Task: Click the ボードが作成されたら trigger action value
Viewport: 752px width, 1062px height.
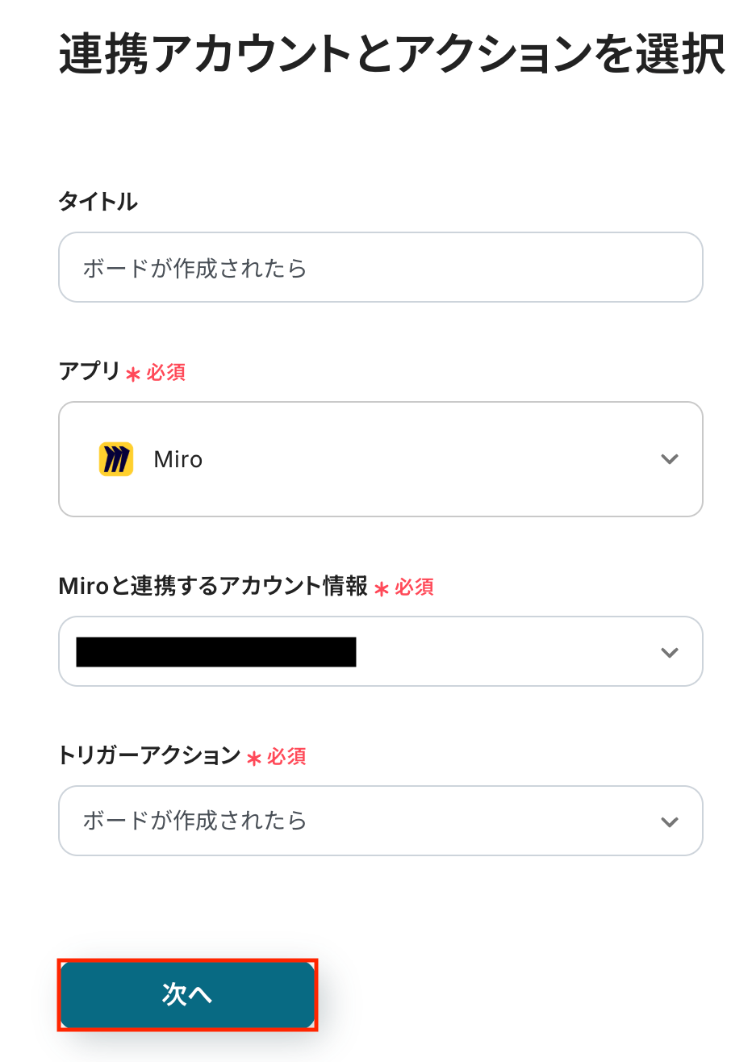Action: pos(195,821)
